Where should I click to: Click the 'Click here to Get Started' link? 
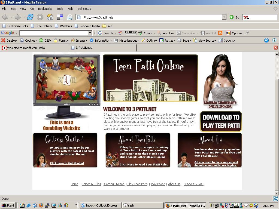[x=67, y=163]
